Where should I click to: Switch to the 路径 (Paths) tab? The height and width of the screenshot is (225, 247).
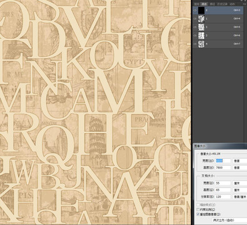212,4
